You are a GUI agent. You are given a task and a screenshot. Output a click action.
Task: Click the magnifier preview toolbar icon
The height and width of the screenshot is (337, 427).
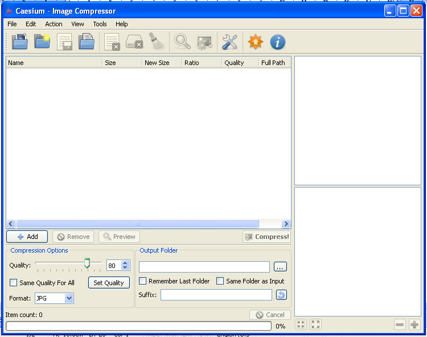182,42
